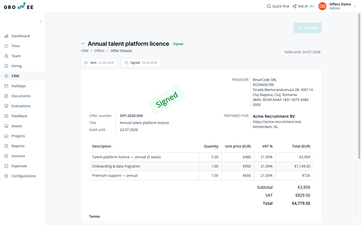Select the Configurations gear icon
The image size is (361, 225).
click(x=6, y=176)
